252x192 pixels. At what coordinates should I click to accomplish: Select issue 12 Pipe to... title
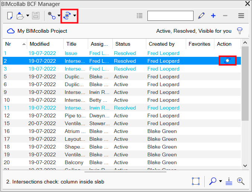click(x=75, y=115)
